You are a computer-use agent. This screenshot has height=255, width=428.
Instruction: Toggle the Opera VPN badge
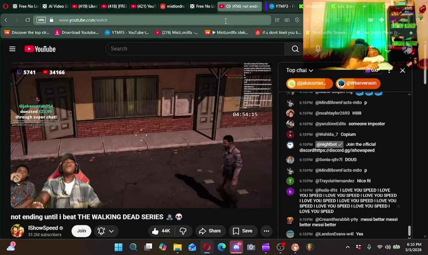tap(41, 20)
